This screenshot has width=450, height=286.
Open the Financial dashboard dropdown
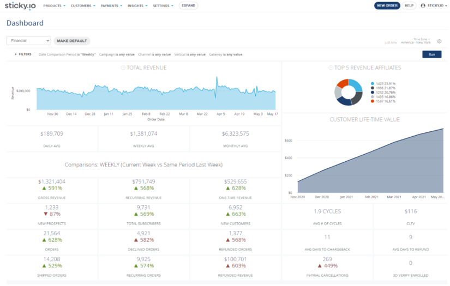coord(29,41)
